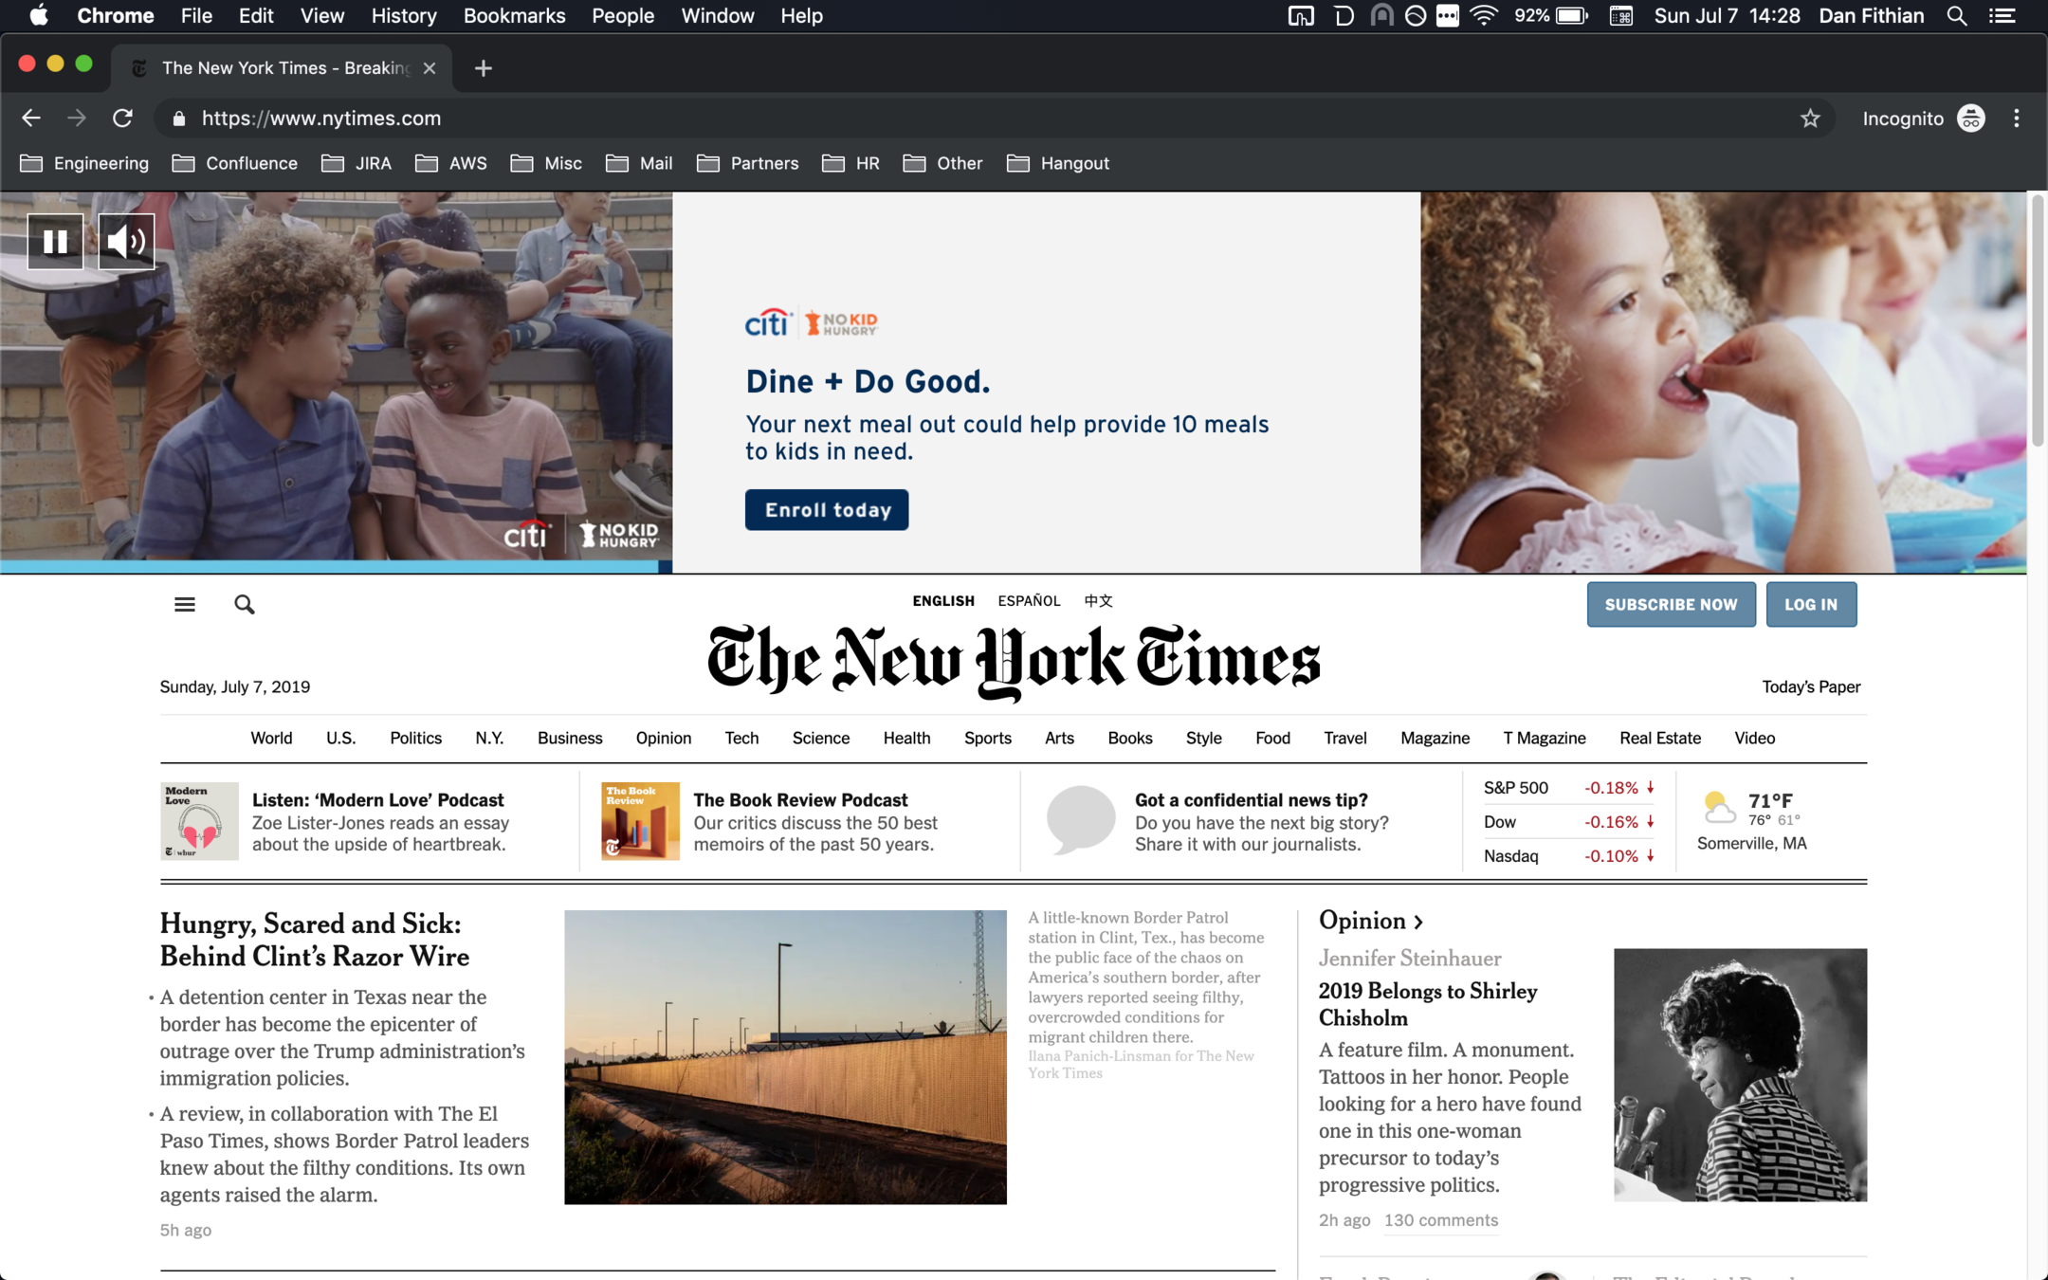Click the Incognito profile icon
Viewport: 2048px width, 1280px height.
pos(1970,119)
